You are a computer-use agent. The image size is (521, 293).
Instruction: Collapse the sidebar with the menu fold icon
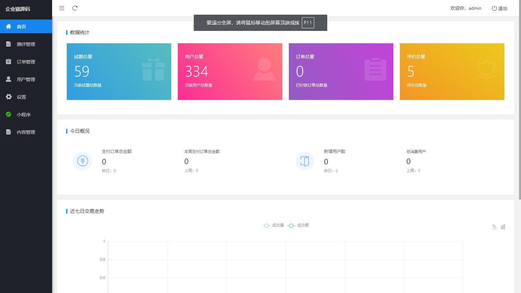(x=62, y=8)
